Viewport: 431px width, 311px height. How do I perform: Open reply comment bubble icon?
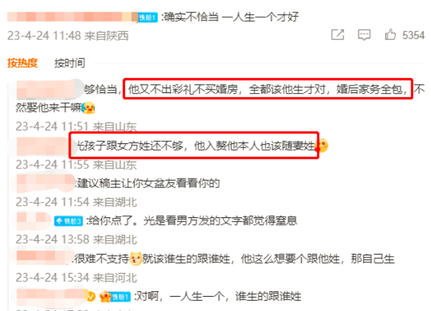[x=364, y=35]
